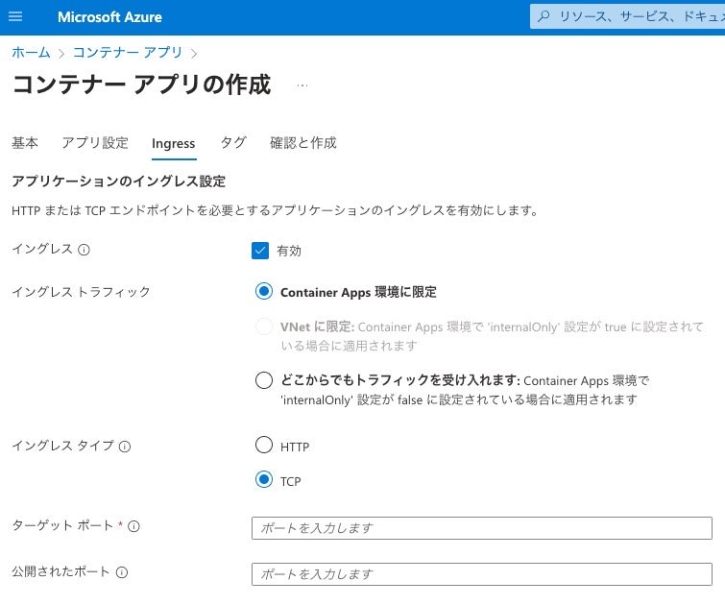Open the ellipsis menu beside page title
725x605 pixels.
pos(302,85)
